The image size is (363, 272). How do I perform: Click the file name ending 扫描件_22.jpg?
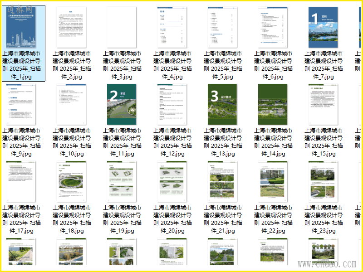click(273, 219)
